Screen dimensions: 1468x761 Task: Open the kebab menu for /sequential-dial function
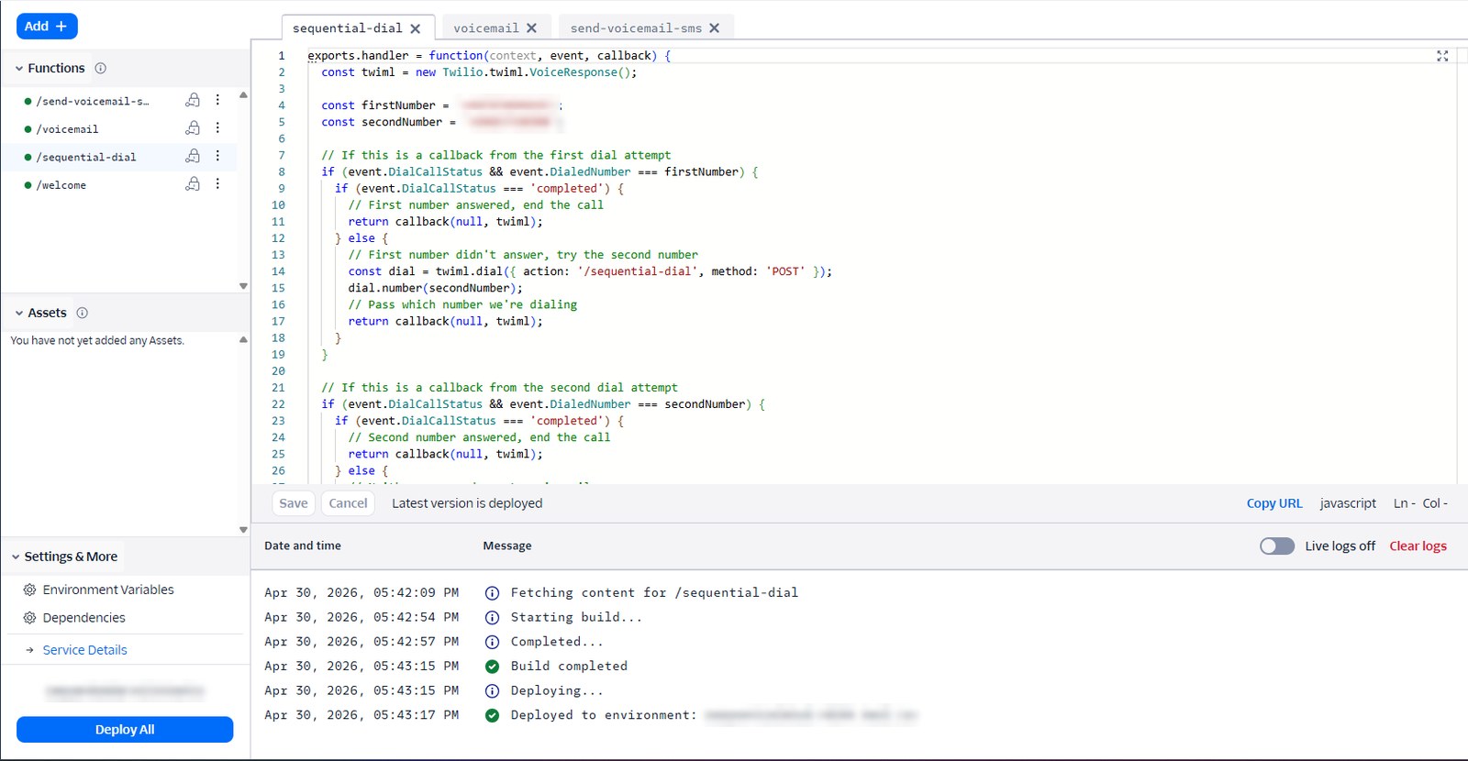click(x=217, y=156)
